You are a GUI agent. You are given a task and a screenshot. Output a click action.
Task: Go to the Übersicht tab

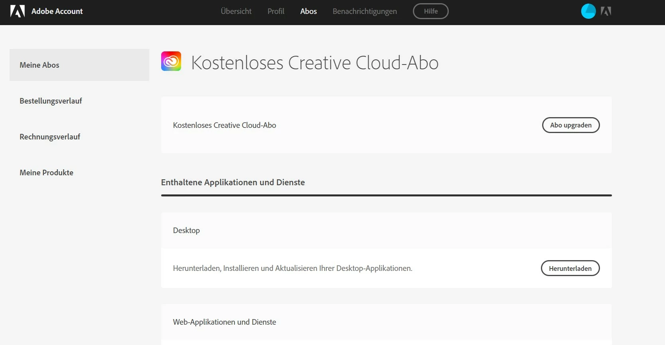coord(236,11)
